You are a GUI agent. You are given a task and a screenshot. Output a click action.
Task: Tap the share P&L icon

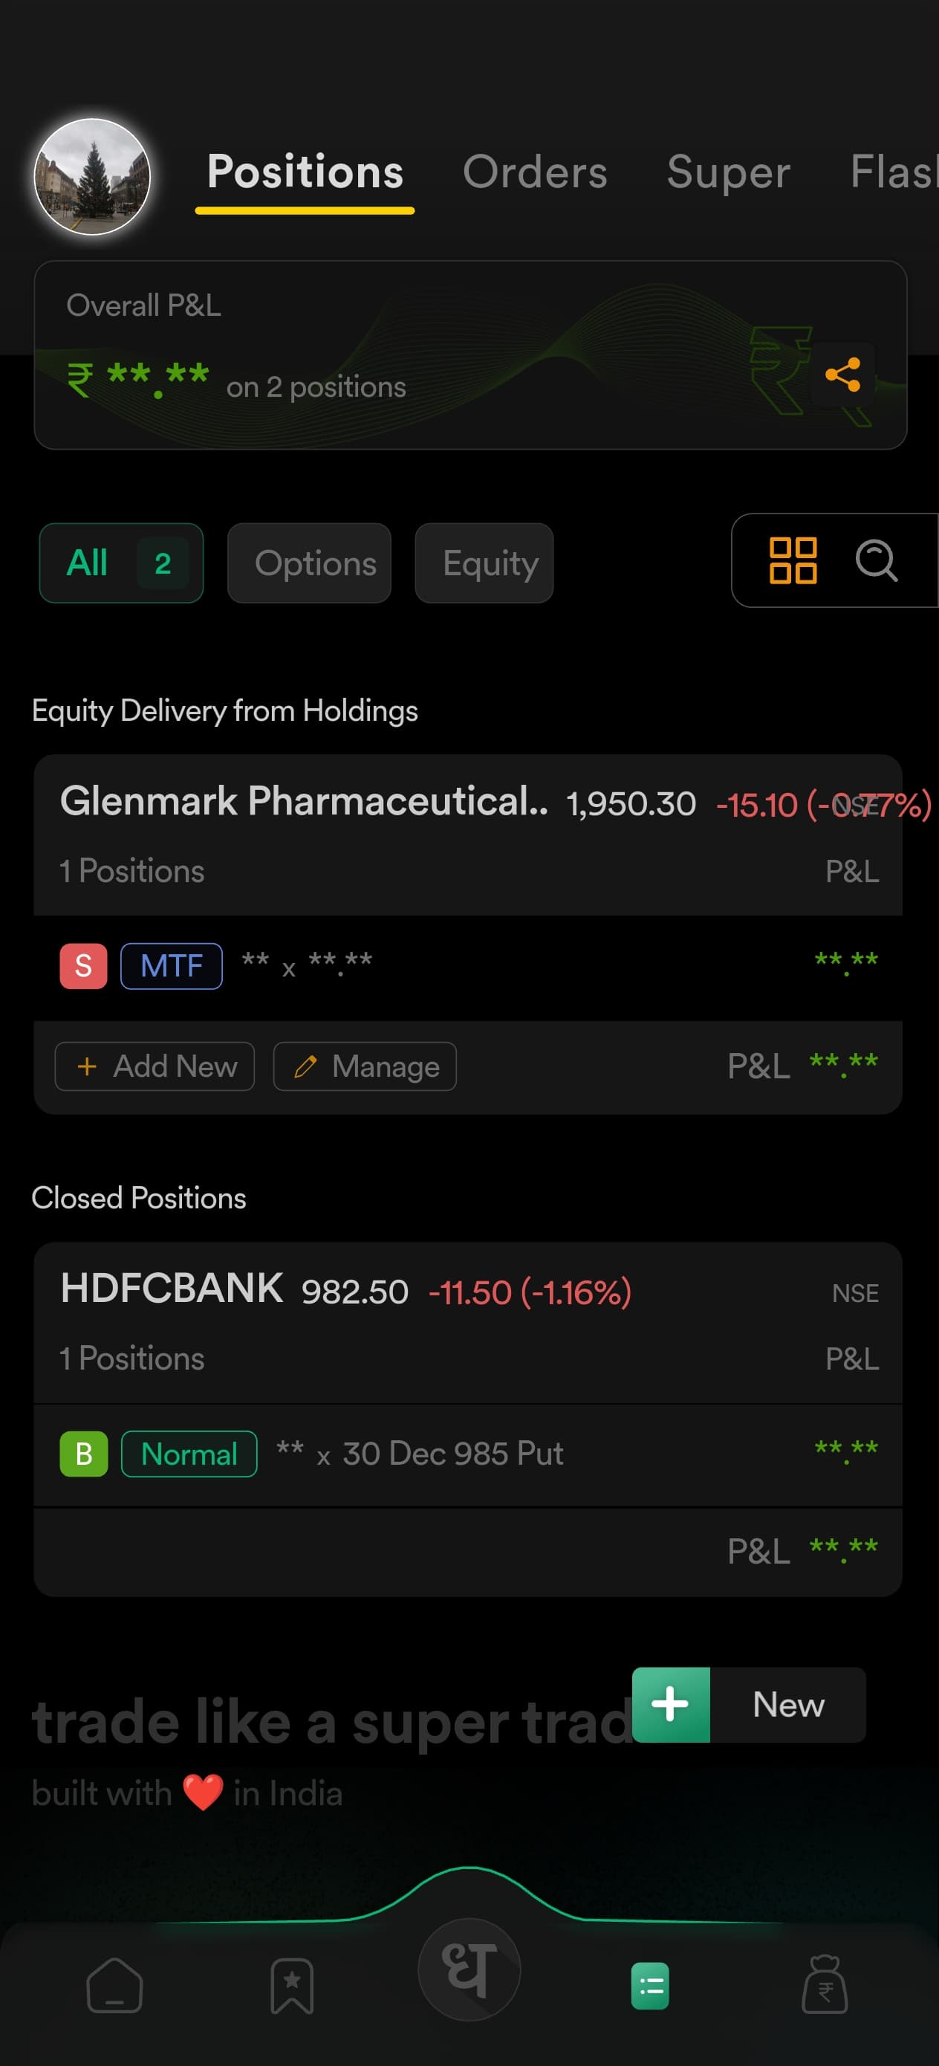pos(842,375)
